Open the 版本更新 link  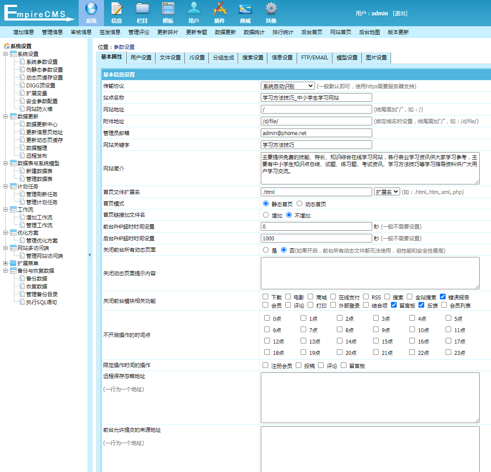[x=398, y=32]
